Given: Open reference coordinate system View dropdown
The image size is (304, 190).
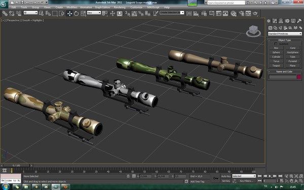Looking at the screenshot, I should coord(94,13).
